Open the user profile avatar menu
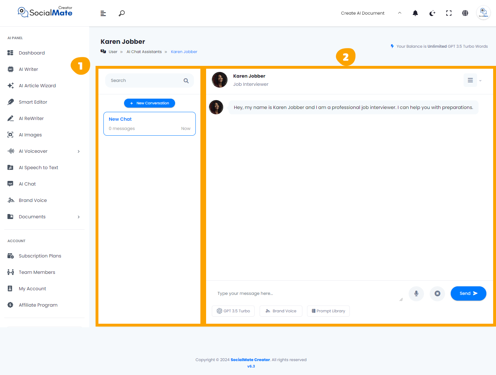The height and width of the screenshot is (375, 496). pyautogui.click(x=484, y=13)
